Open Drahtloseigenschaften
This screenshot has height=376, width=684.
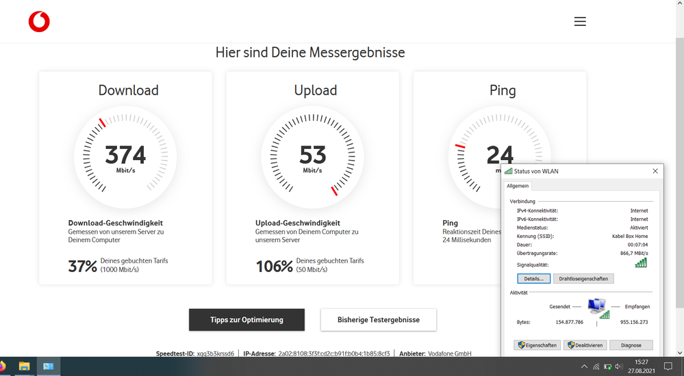[583, 278]
